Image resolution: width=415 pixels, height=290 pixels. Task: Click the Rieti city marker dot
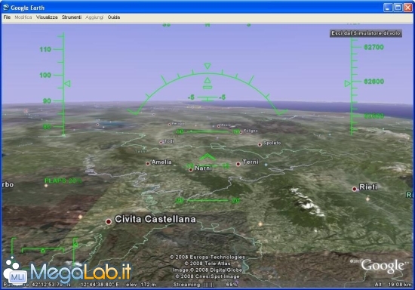[355, 189]
